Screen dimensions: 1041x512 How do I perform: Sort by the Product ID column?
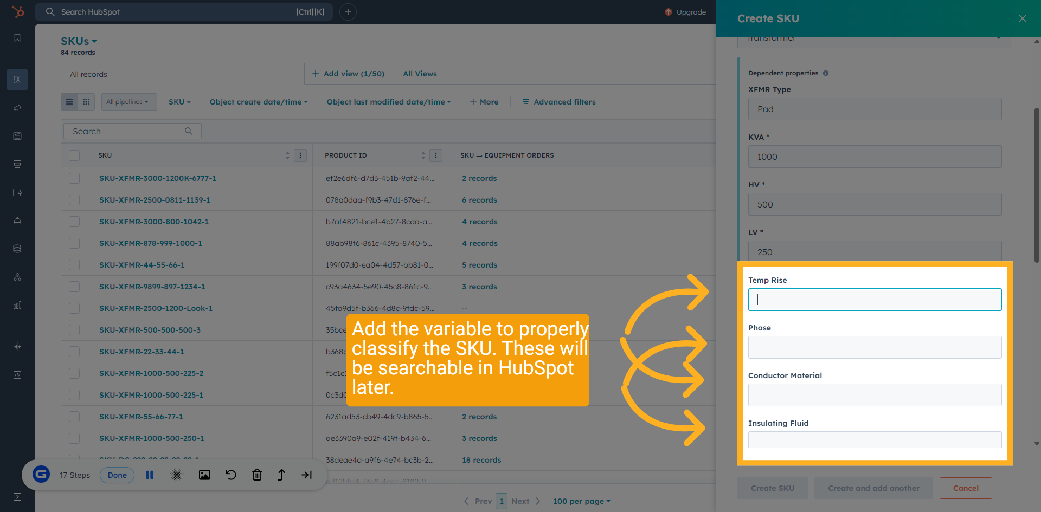(x=423, y=155)
